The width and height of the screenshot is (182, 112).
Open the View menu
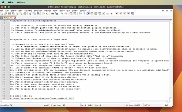point(20,11)
